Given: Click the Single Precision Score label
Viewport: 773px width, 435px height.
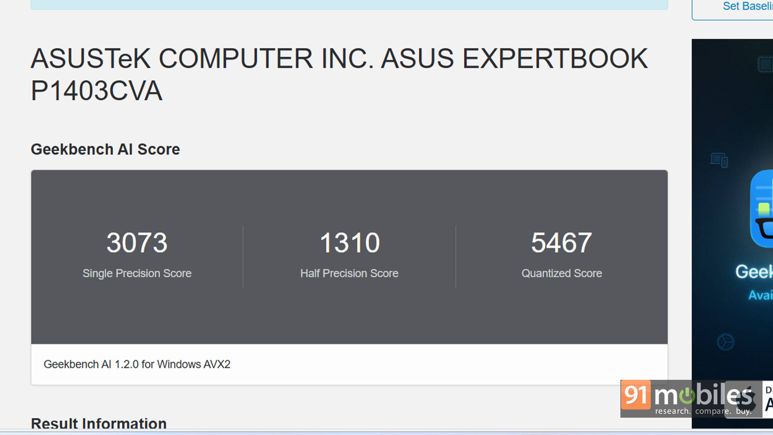Looking at the screenshot, I should click(137, 273).
